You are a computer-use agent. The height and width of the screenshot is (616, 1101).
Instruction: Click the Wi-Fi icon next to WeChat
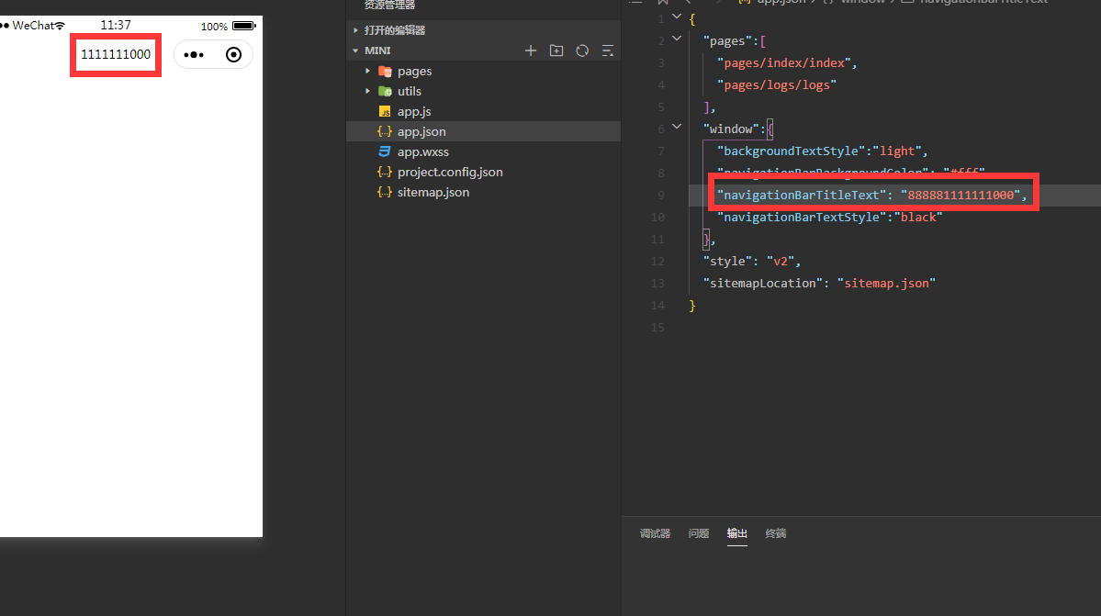60,26
